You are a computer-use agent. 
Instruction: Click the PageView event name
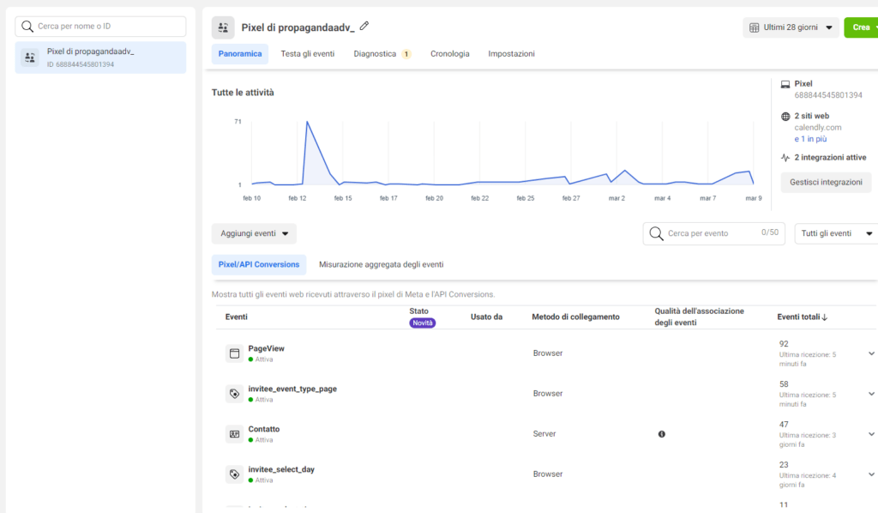(266, 348)
